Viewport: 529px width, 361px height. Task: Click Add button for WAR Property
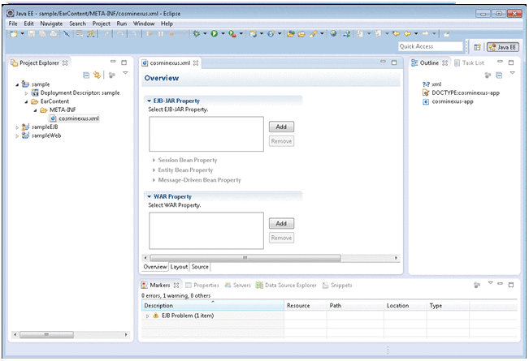tap(280, 223)
